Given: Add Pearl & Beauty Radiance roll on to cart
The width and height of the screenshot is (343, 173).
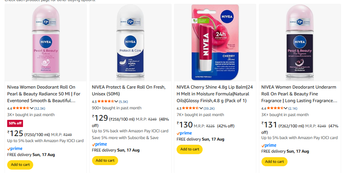Looking at the screenshot, I should [20, 165].
